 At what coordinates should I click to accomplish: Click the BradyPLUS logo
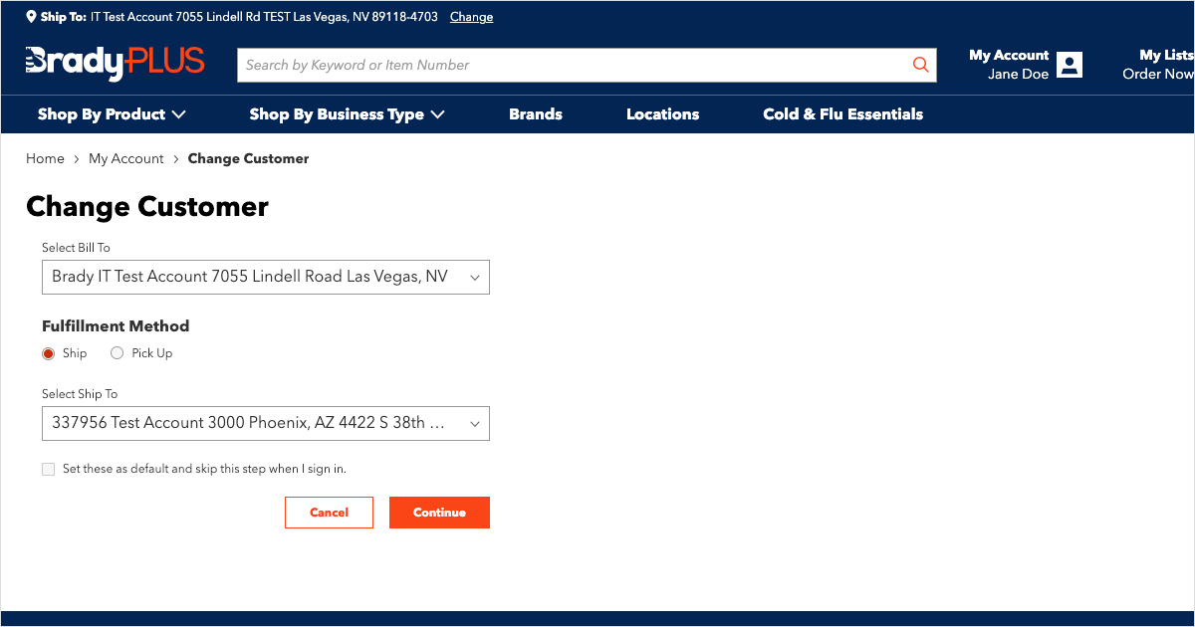(x=115, y=63)
